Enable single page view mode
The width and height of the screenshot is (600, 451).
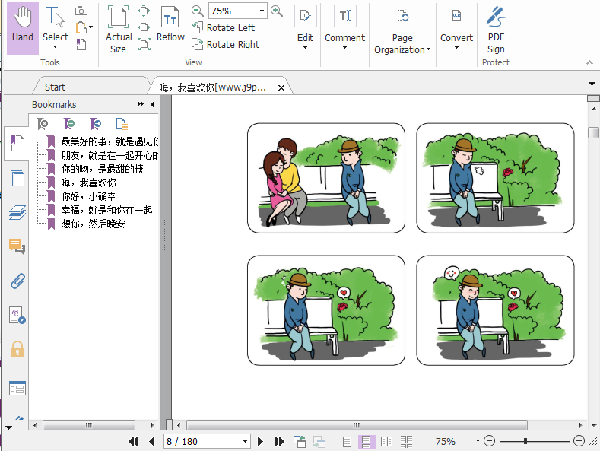pos(348,441)
